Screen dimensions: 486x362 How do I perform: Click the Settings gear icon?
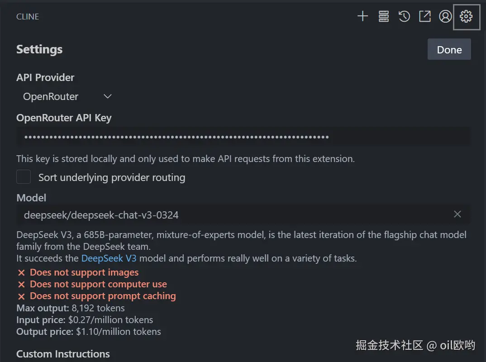pos(466,17)
